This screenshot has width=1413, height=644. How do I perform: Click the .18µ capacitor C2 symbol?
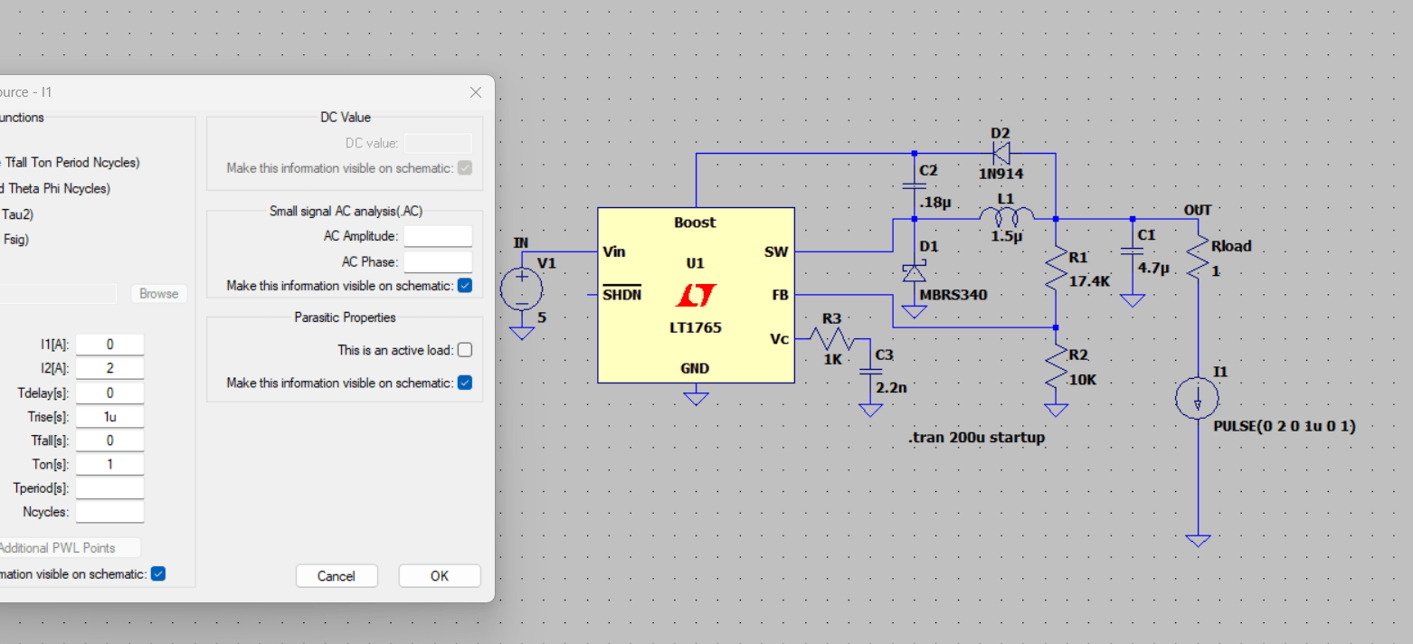point(915,185)
